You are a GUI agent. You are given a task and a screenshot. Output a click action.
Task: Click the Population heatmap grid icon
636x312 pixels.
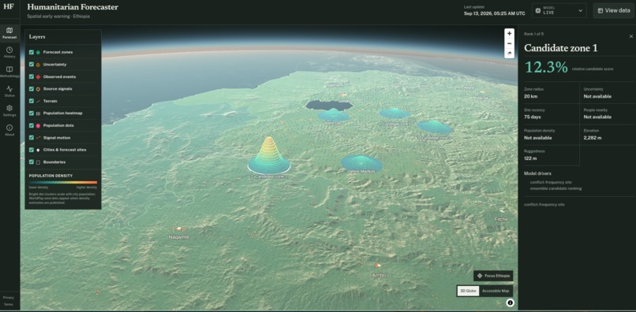pyautogui.click(x=38, y=113)
